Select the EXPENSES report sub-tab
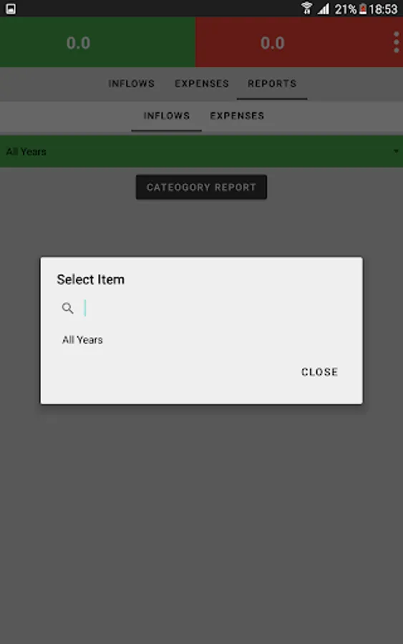The width and height of the screenshot is (403, 644). tap(237, 116)
